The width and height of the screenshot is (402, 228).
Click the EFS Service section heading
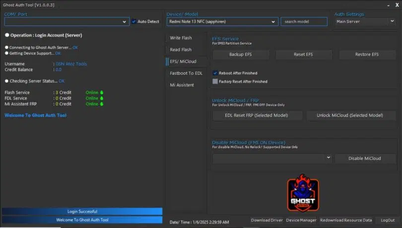[x=225, y=39]
